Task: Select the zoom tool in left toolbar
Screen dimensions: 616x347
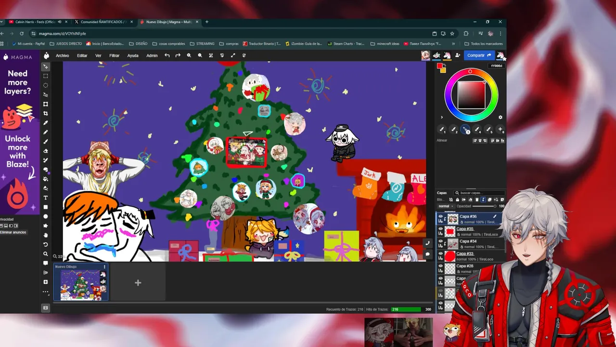Action: point(46,254)
